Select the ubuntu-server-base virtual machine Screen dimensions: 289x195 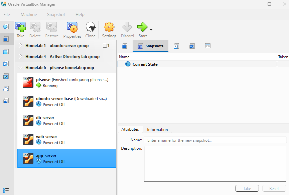click(x=67, y=101)
